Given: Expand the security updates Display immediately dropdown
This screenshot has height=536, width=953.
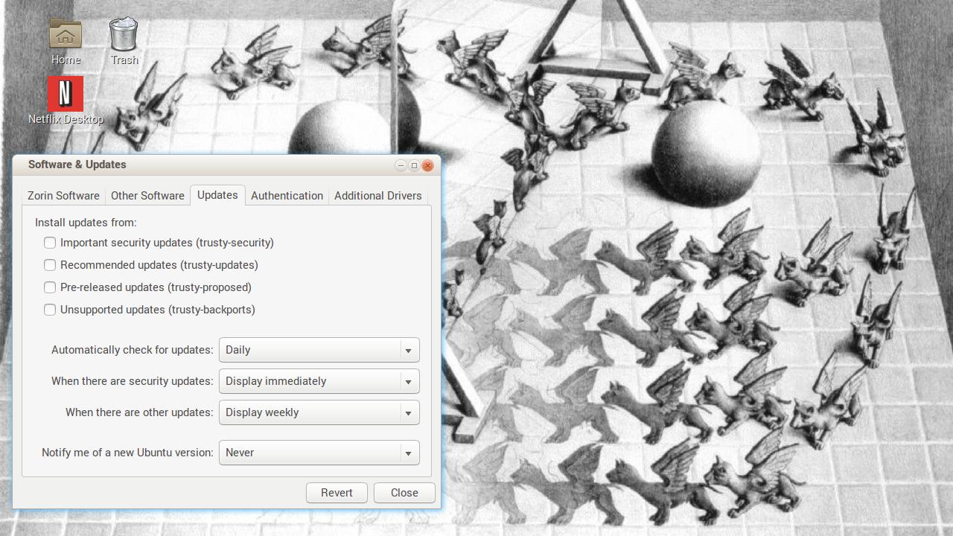Looking at the screenshot, I should [x=319, y=381].
